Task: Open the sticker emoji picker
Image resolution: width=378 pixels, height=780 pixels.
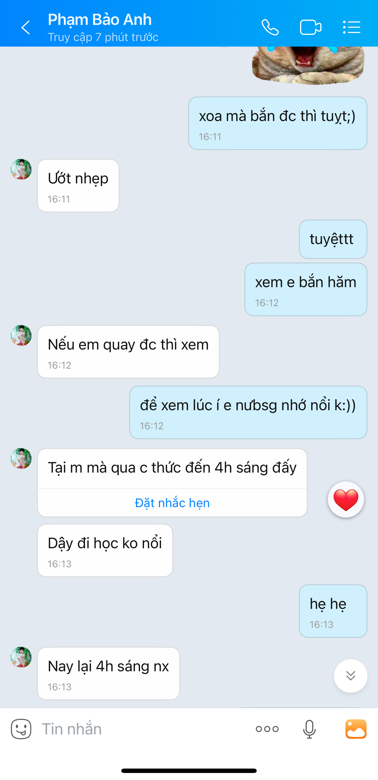Action: pyautogui.click(x=21, y=729)
